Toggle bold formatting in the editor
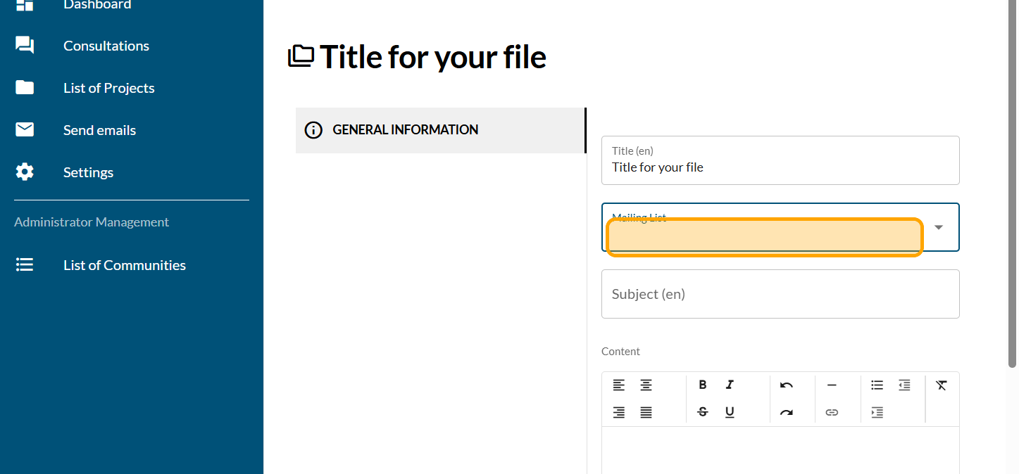Viewport: 1019px width, 474px height. (x=702, y=385)
